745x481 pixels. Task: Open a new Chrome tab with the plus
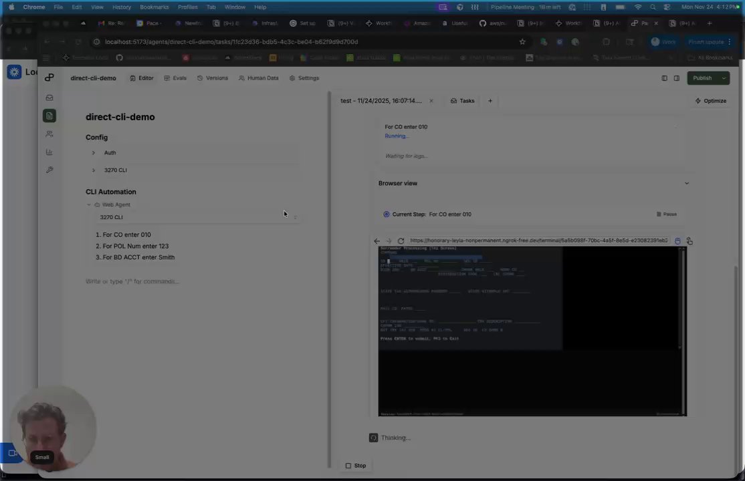tap(710, 23)
